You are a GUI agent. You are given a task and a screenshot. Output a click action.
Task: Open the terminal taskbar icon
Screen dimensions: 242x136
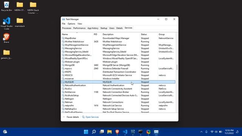click(140, 132)
